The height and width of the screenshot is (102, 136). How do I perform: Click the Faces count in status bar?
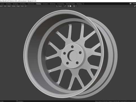pyautogui.click(x=125, y=101)
